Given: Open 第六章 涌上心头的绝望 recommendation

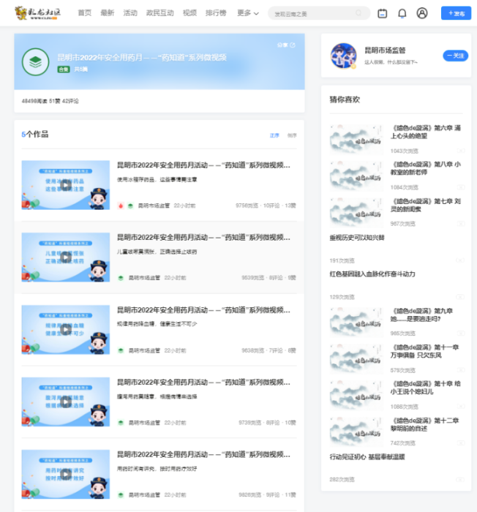Looking at the screenshot, I should (x=425, y=132).
